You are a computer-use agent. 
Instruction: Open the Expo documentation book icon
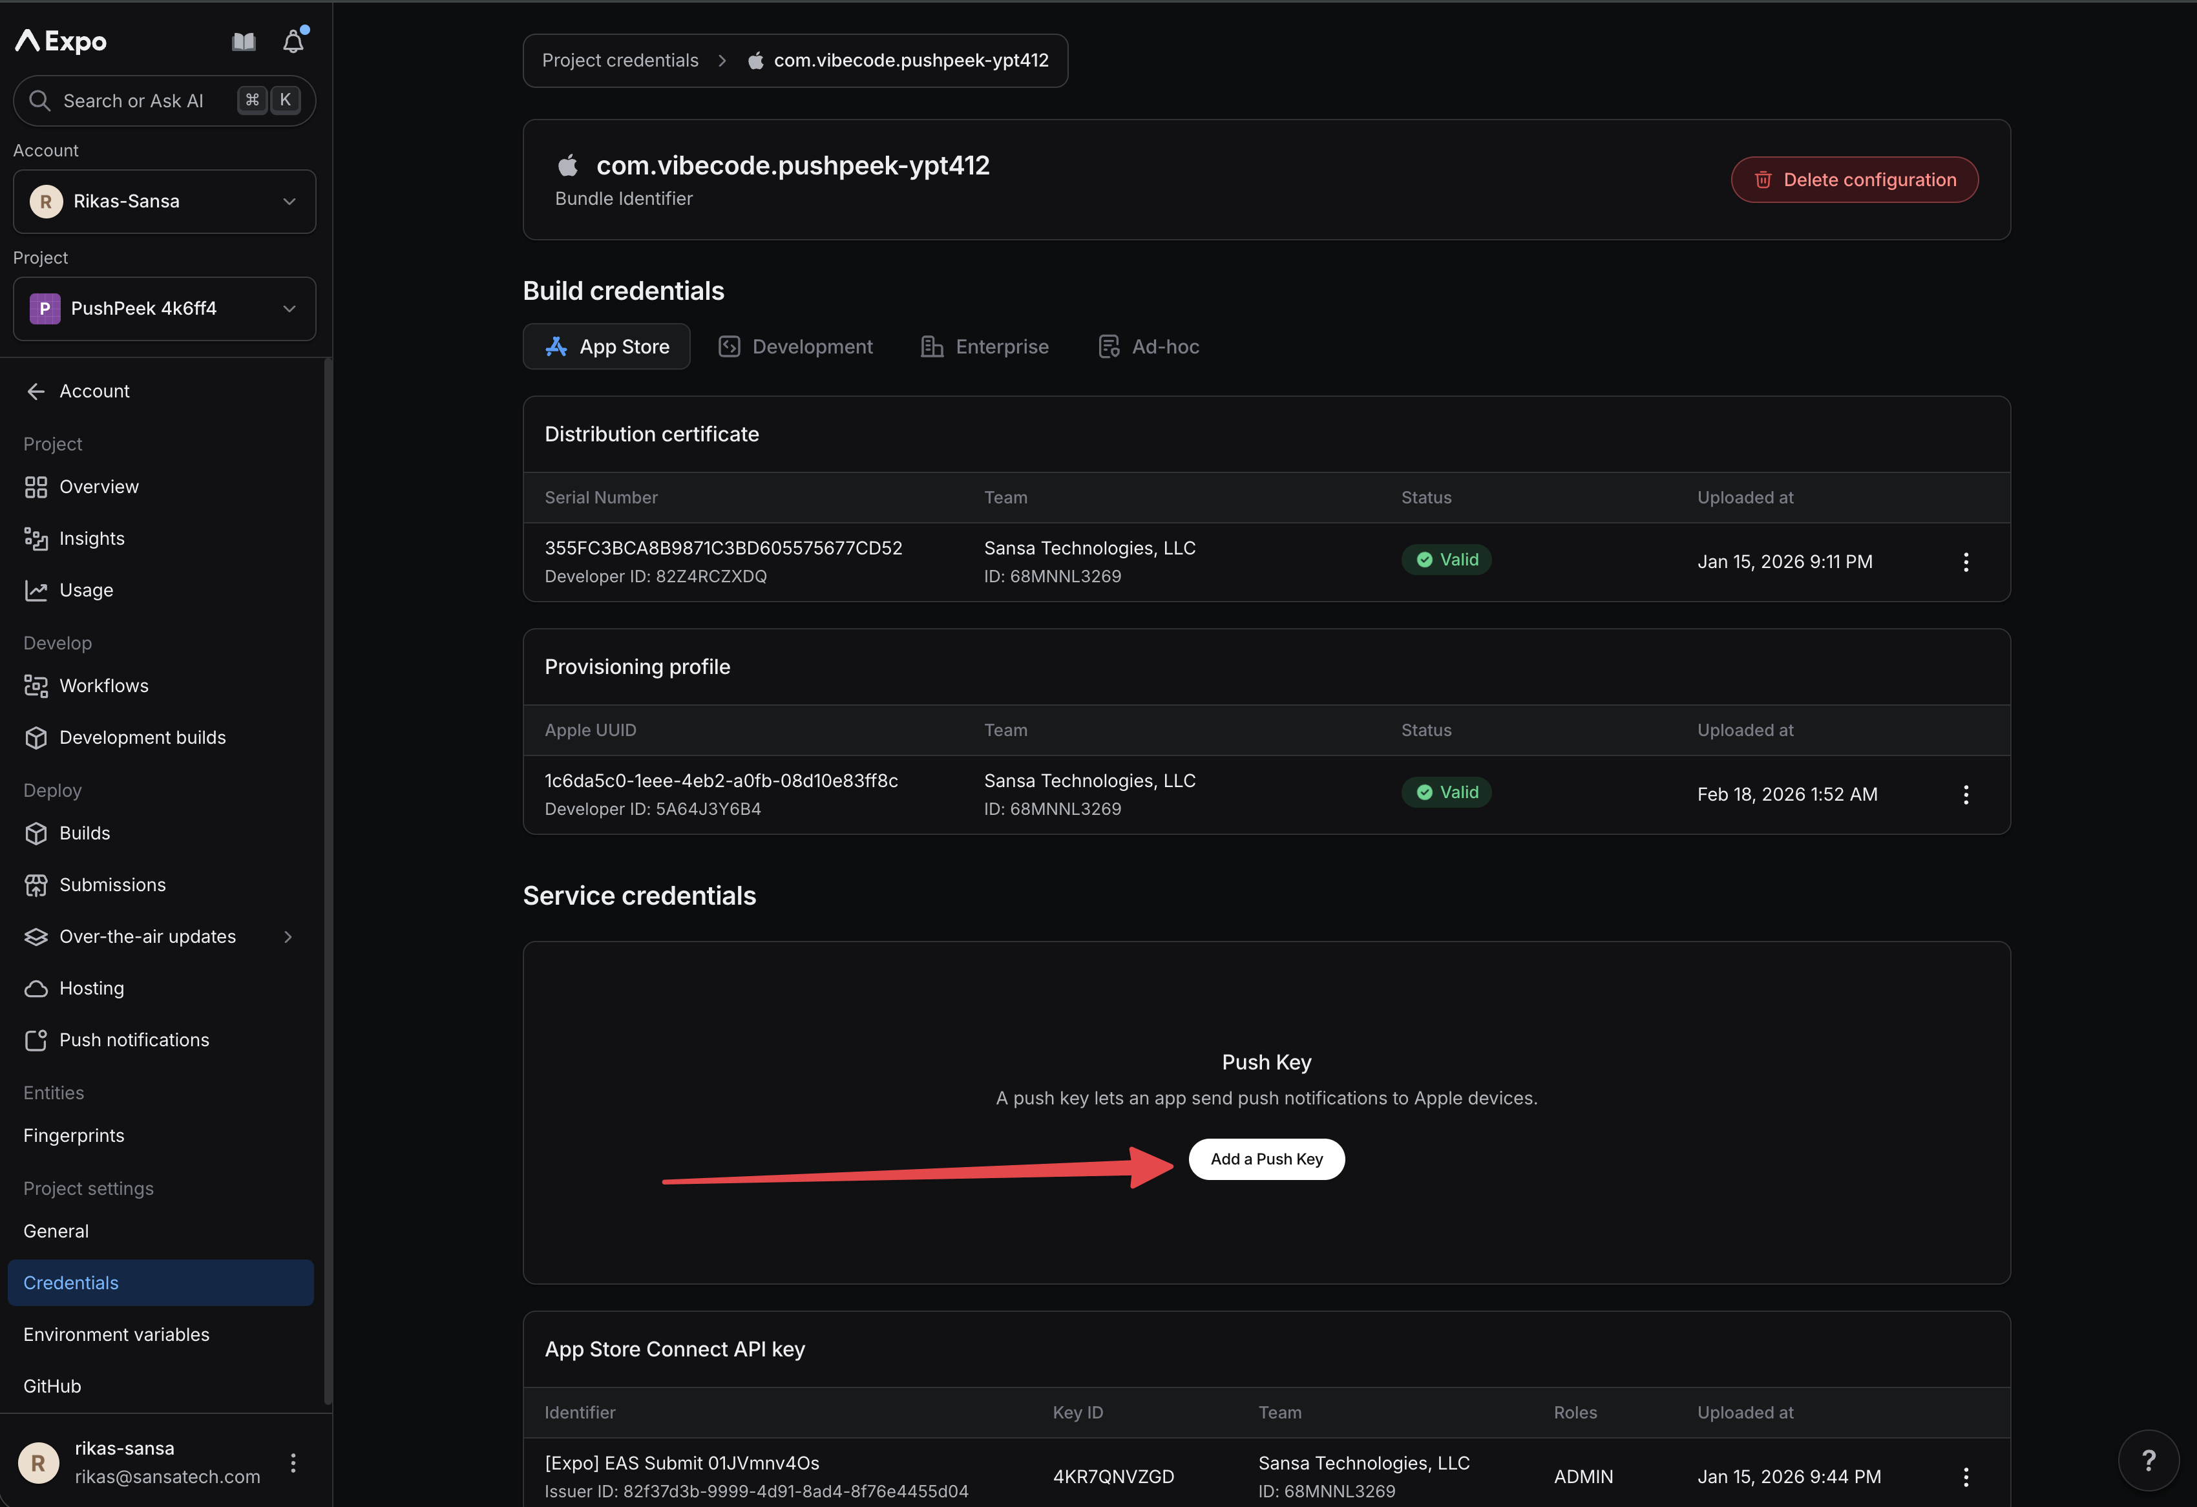(243, 41)
